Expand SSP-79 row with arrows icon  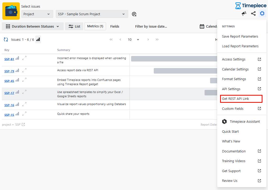tap(24, 70)
